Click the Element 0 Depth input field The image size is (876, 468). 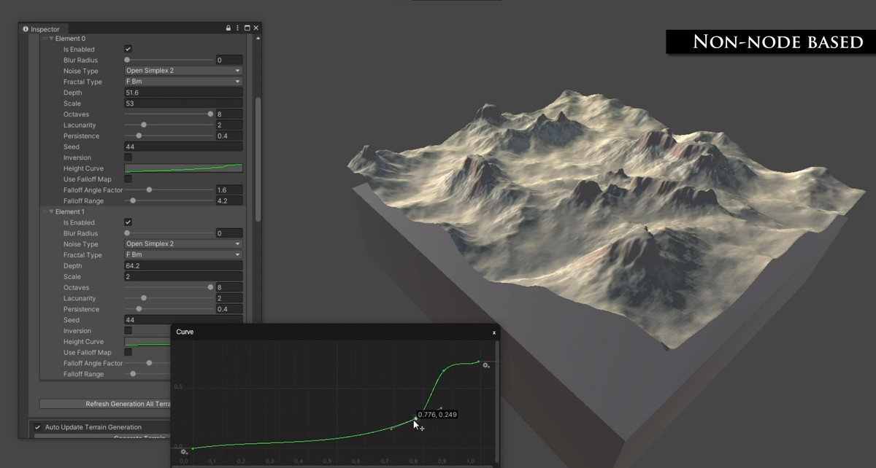(183, 93)
